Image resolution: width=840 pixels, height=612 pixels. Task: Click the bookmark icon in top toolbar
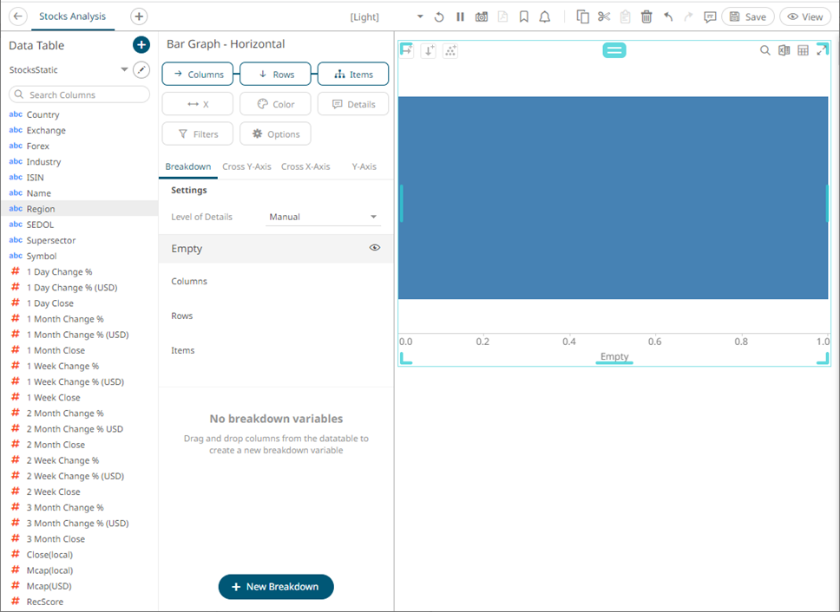(x=524, y=16)
